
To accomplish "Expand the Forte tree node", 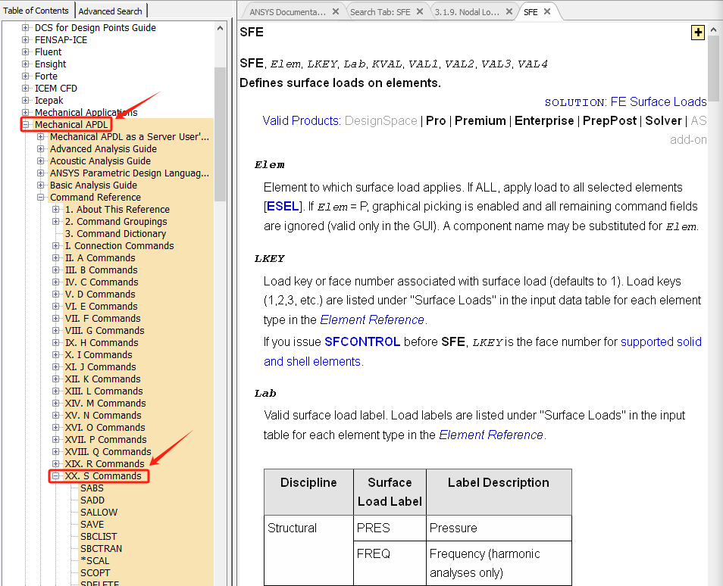I will tap(25, 76).
